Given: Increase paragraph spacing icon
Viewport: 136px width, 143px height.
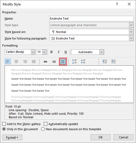Looking at the screenshot, I should tap(74, 62).
